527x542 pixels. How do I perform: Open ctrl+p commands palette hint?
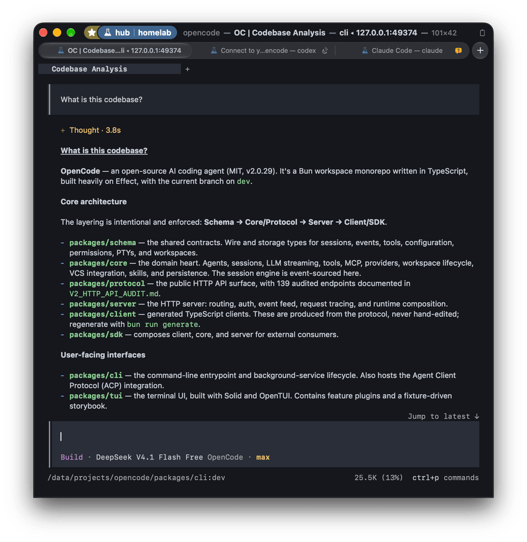click(x=445, y=478)
